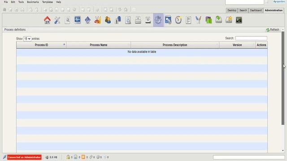Click the Y-shaped fork tool icon
The width and height of the screenshot is (287, 161).
point(198,20)
